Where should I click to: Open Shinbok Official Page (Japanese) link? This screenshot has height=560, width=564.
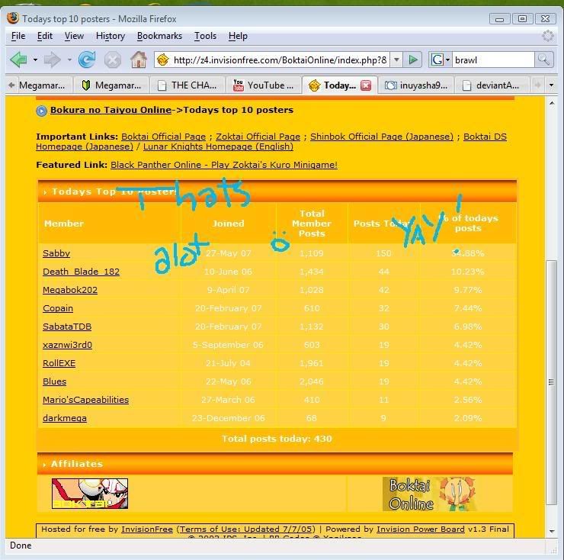click(382, 137)
